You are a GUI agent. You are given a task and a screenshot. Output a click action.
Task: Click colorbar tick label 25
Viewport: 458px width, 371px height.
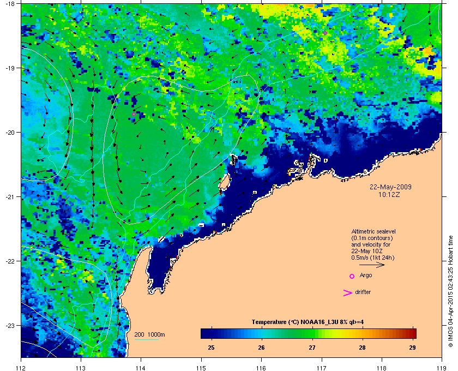(211, 348)
